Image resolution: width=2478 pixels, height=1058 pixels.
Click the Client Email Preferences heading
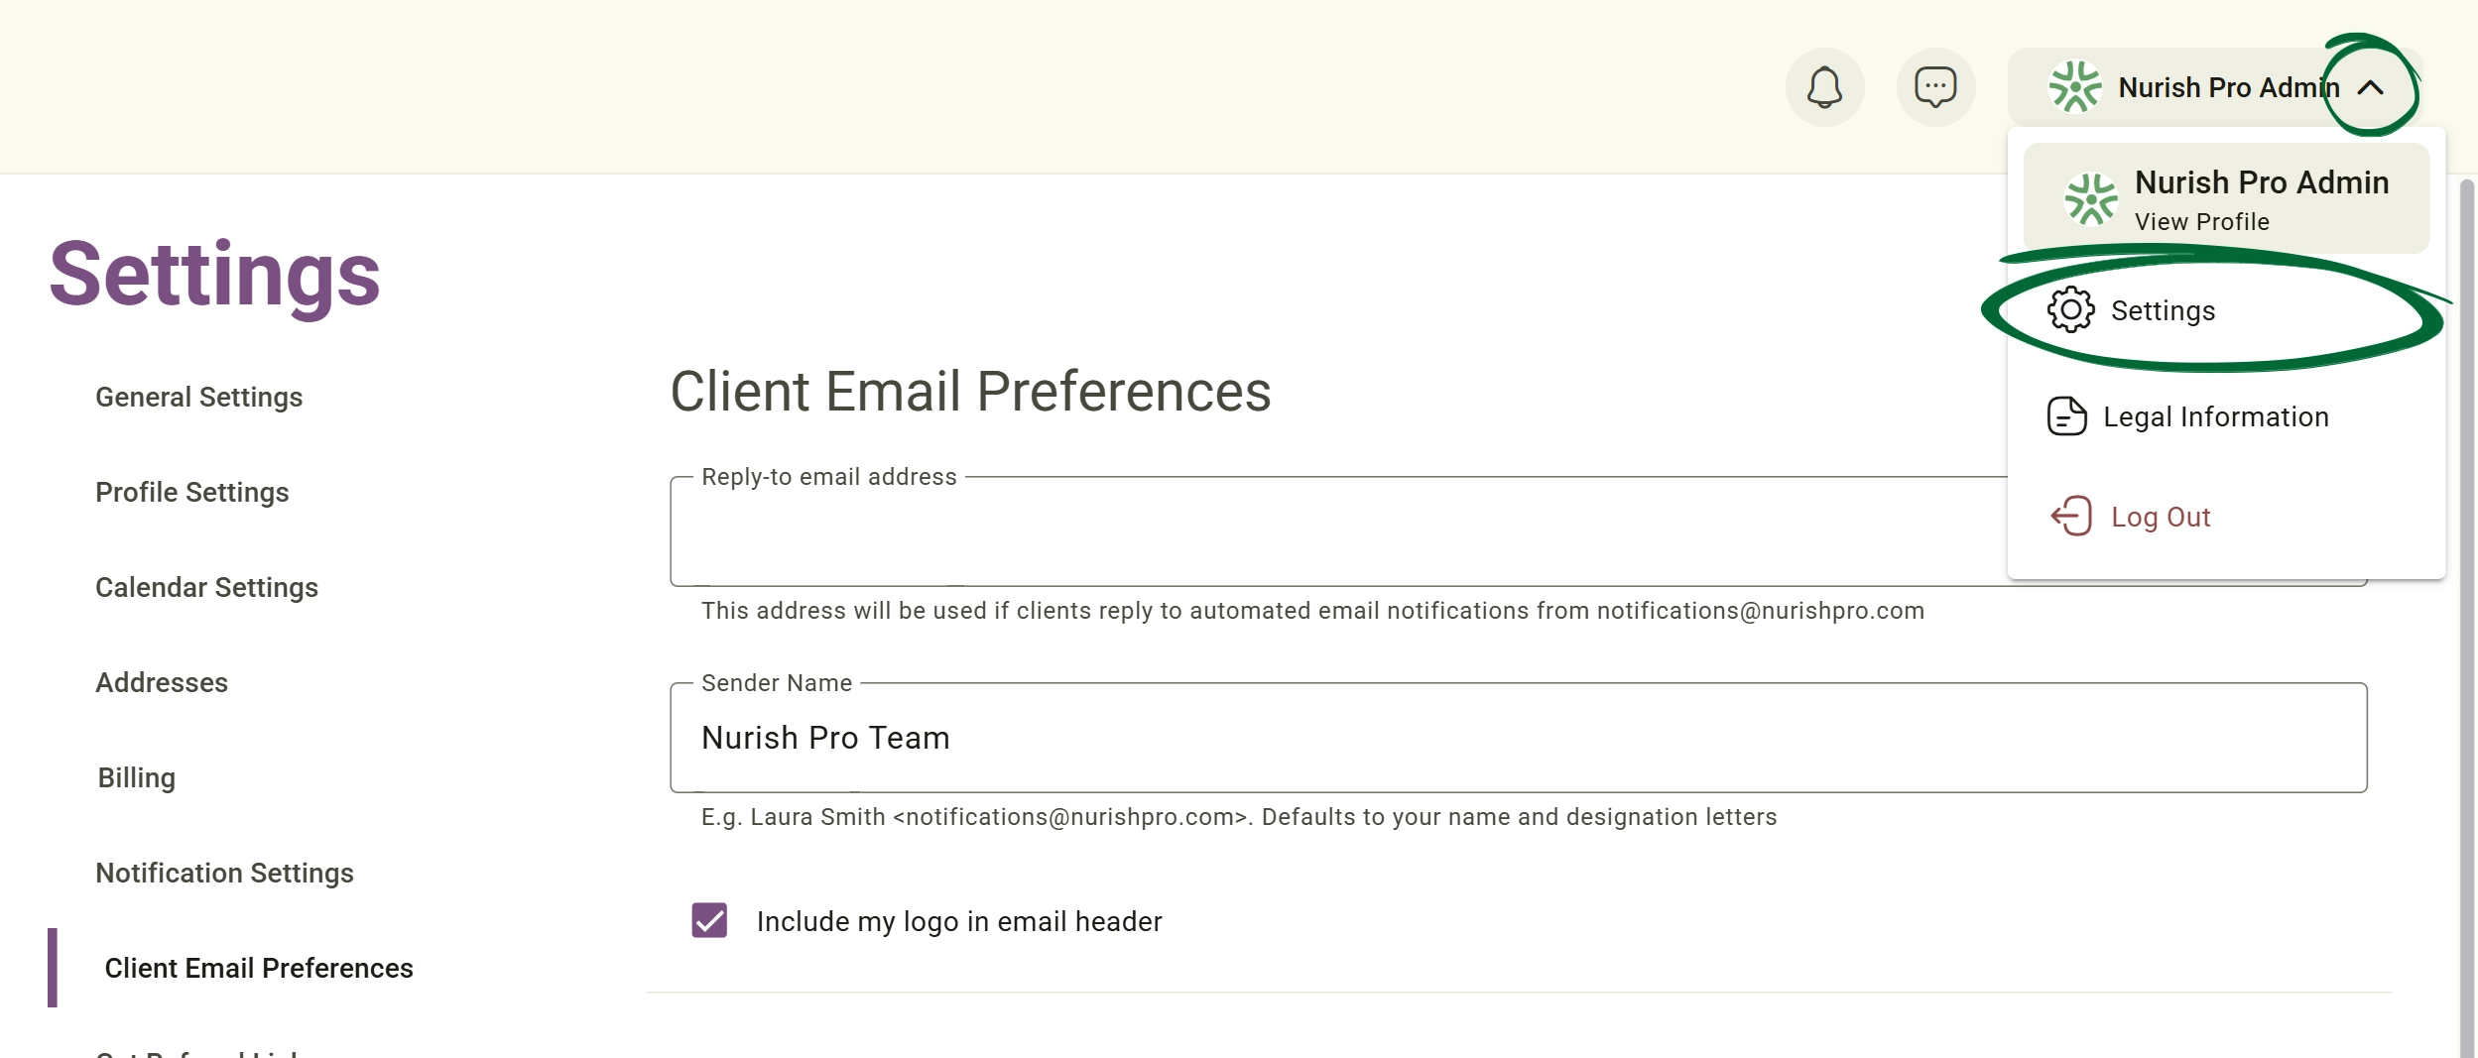coord(970,391)
